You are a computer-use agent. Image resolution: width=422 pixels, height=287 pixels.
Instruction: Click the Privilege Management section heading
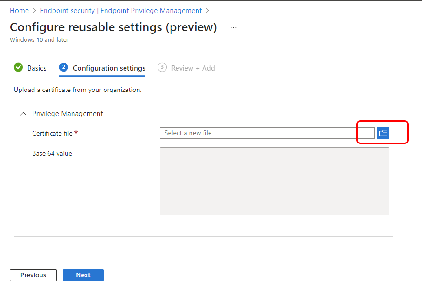tap(67, 114)
